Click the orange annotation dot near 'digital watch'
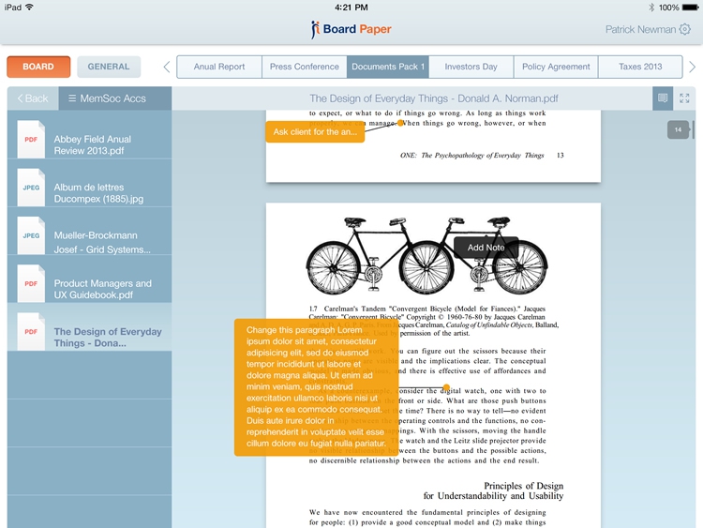 446,387
